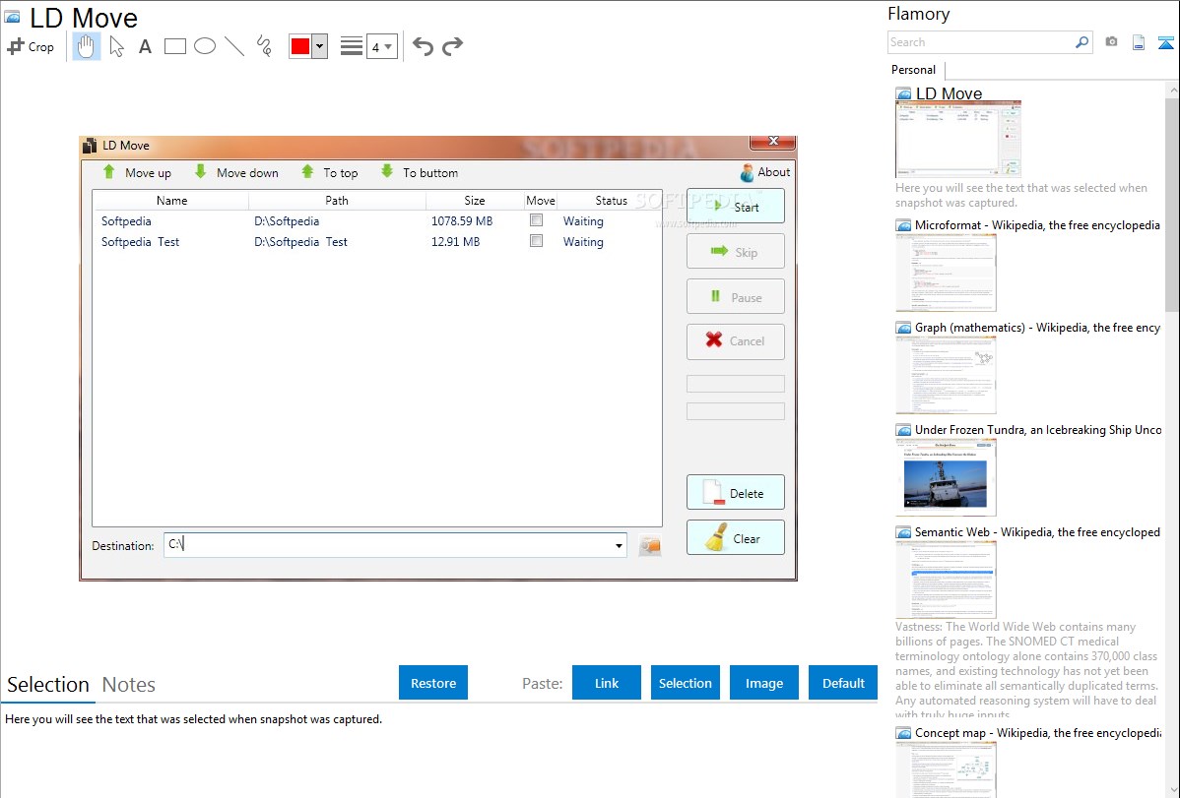Switch to the Selection tab
Viewport: 1180px width, 798px height.
pyautogui.click(x=48, y=685)
